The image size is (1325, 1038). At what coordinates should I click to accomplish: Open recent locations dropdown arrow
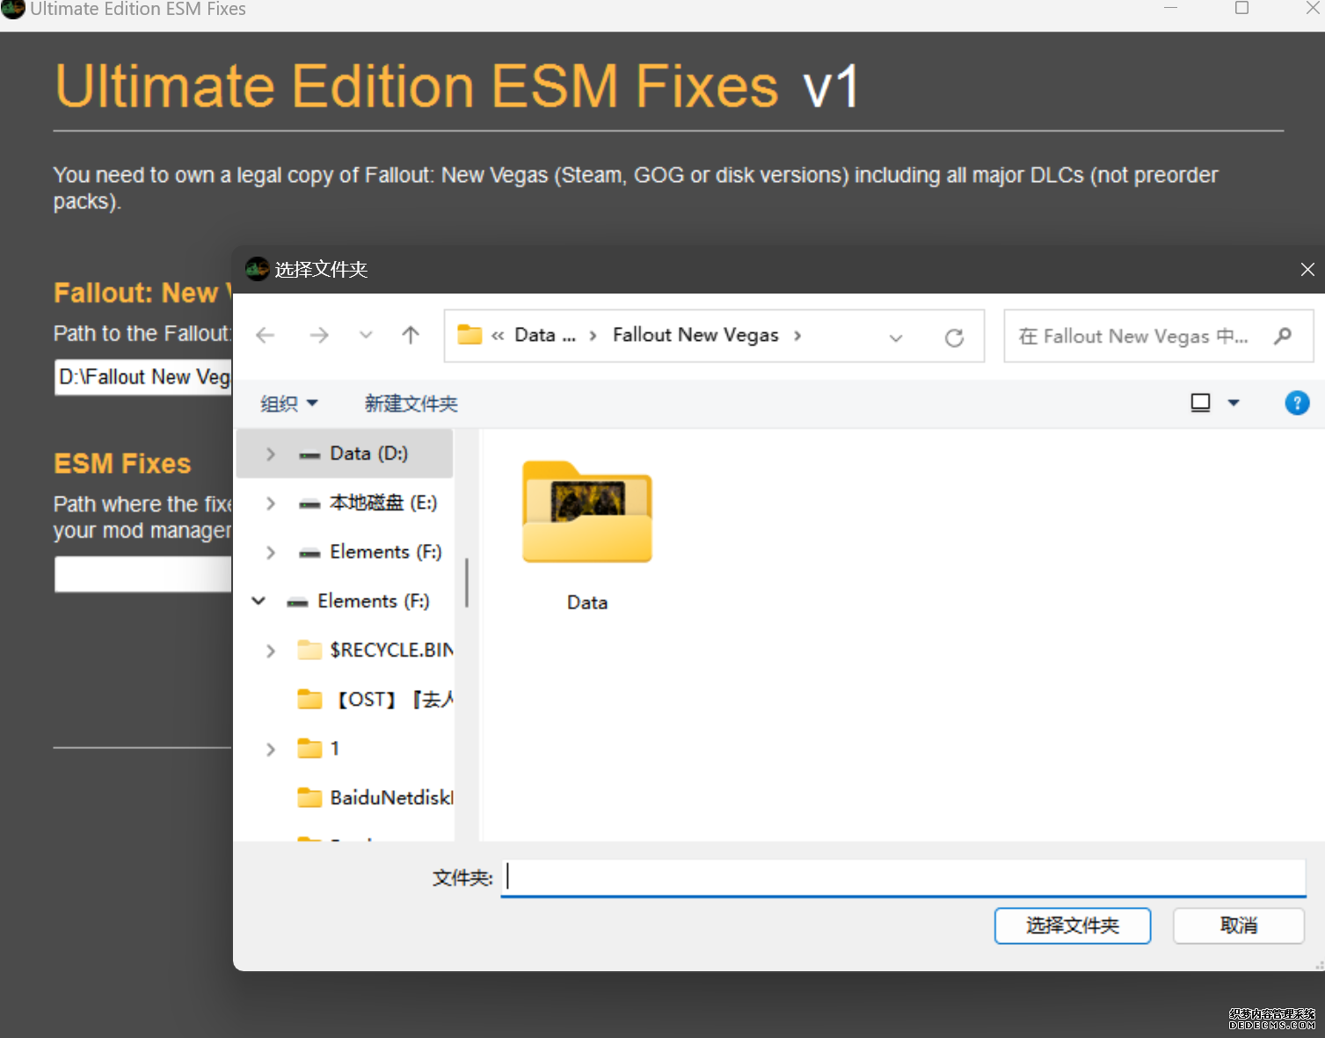click(x=366, y=335)
